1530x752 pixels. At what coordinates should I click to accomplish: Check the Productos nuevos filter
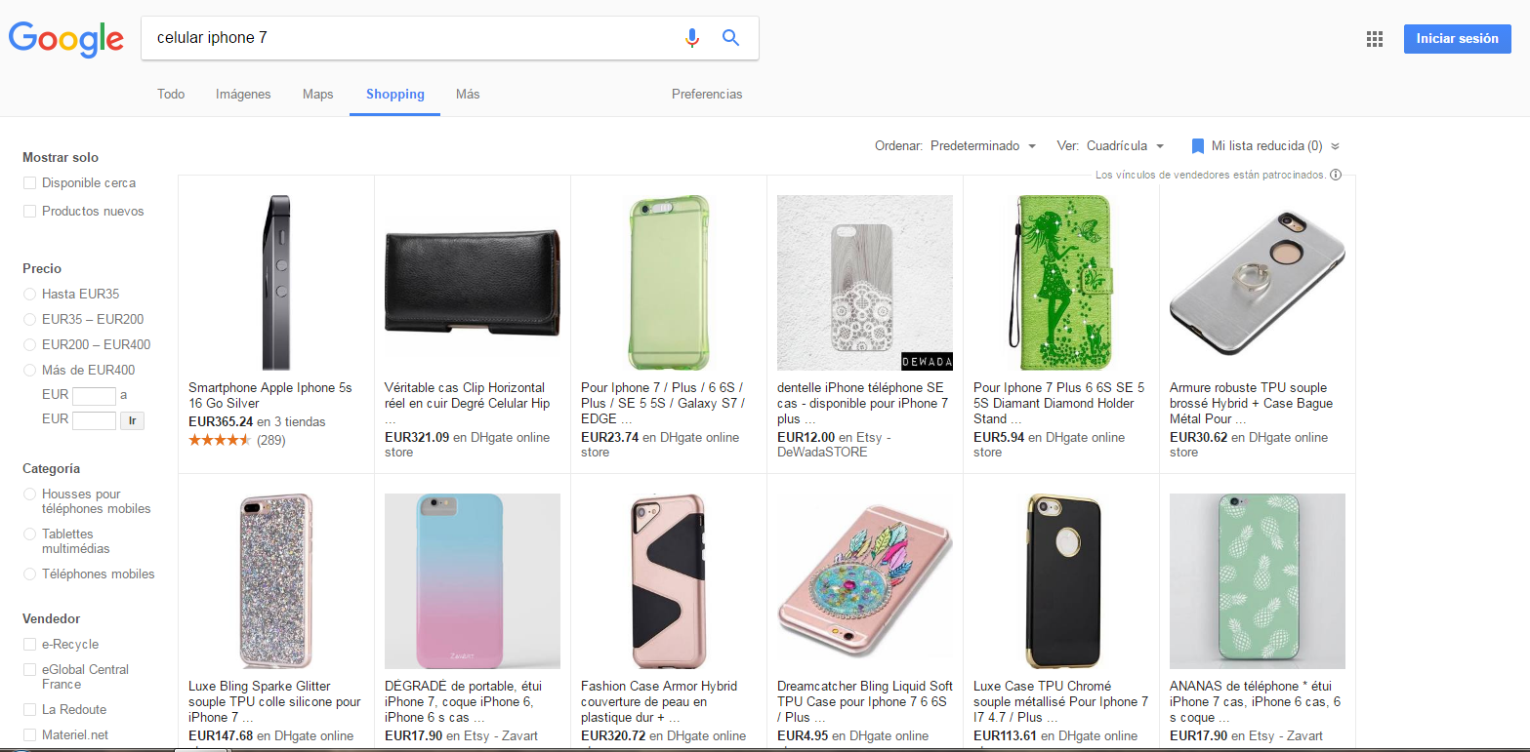coord(29,212)
